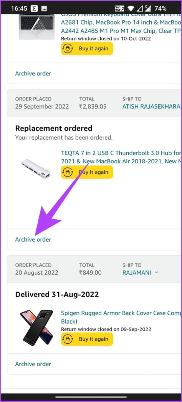Buy the TEQTA USB C hub again
182x402 pixels.
tap(87, 172)
